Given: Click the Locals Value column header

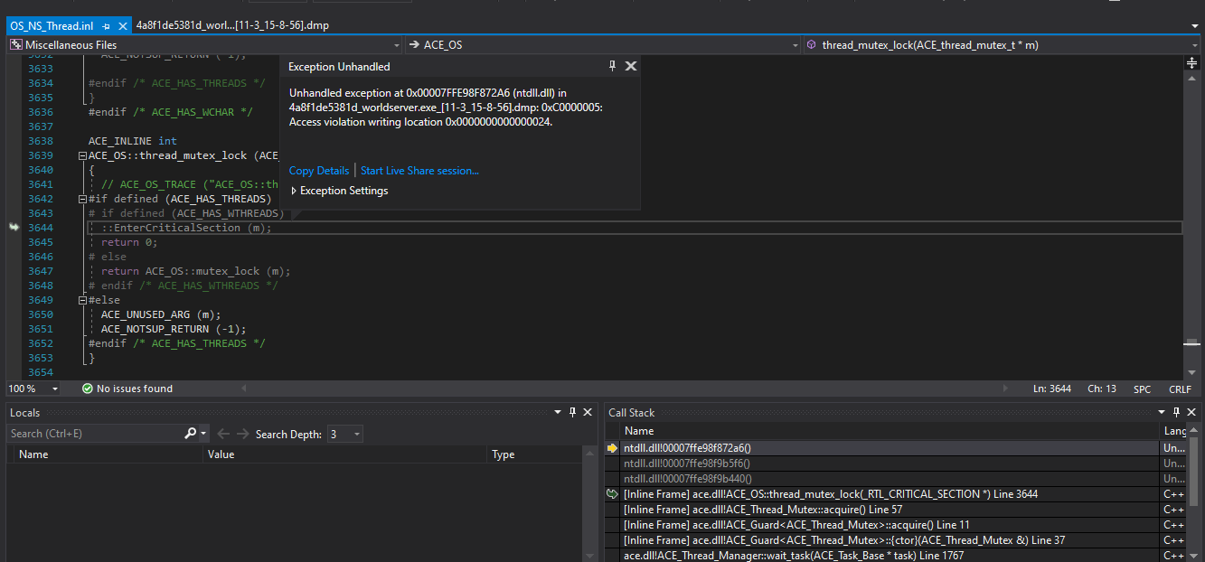Looking at the screenshot, I should pyautogui.click(x=345, y=454).
